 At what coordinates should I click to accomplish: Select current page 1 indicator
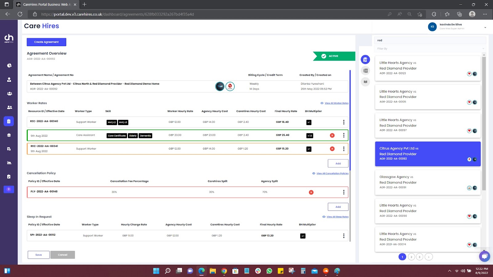coord(402,257)
